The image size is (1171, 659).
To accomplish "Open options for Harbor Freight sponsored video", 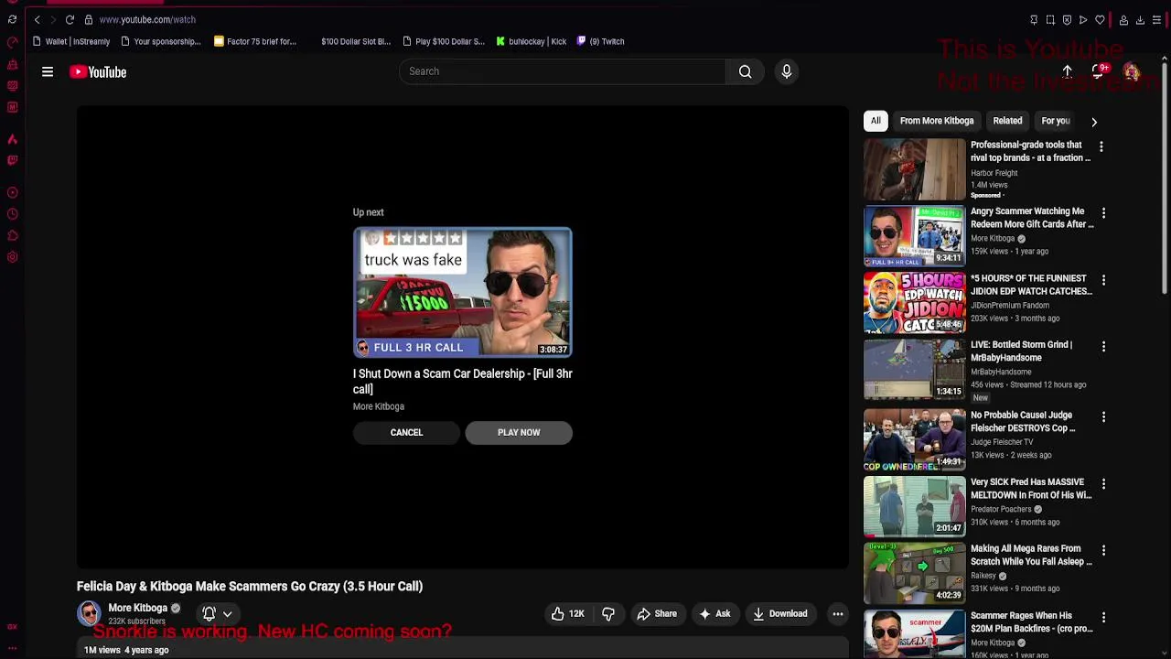I will tap(1101, 146).
